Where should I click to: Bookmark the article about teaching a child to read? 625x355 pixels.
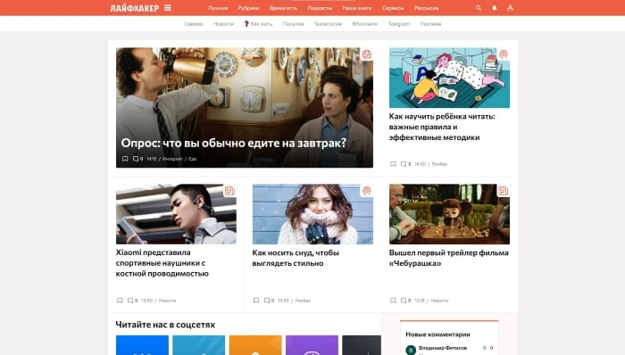(393, 164)
